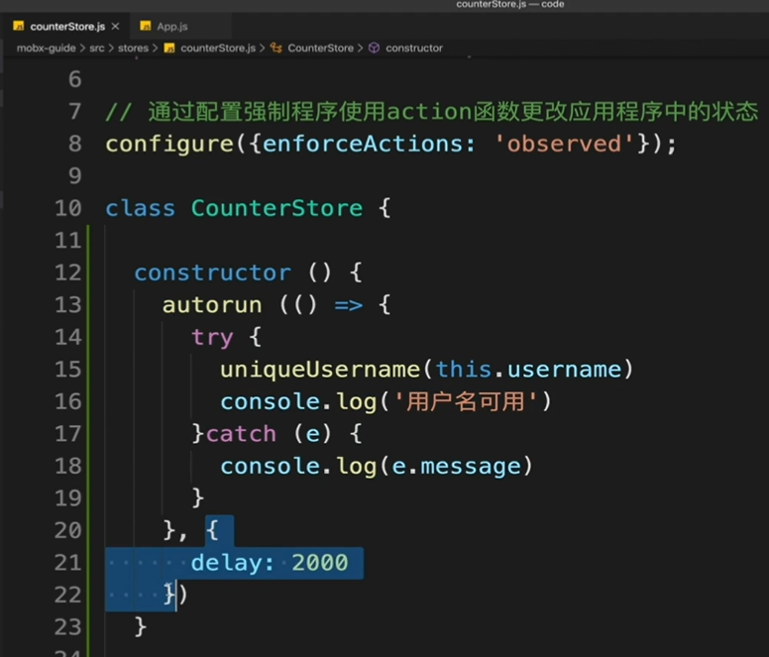Select mobx-guide in the breadcrumb
769x657 pixels.
47,48
